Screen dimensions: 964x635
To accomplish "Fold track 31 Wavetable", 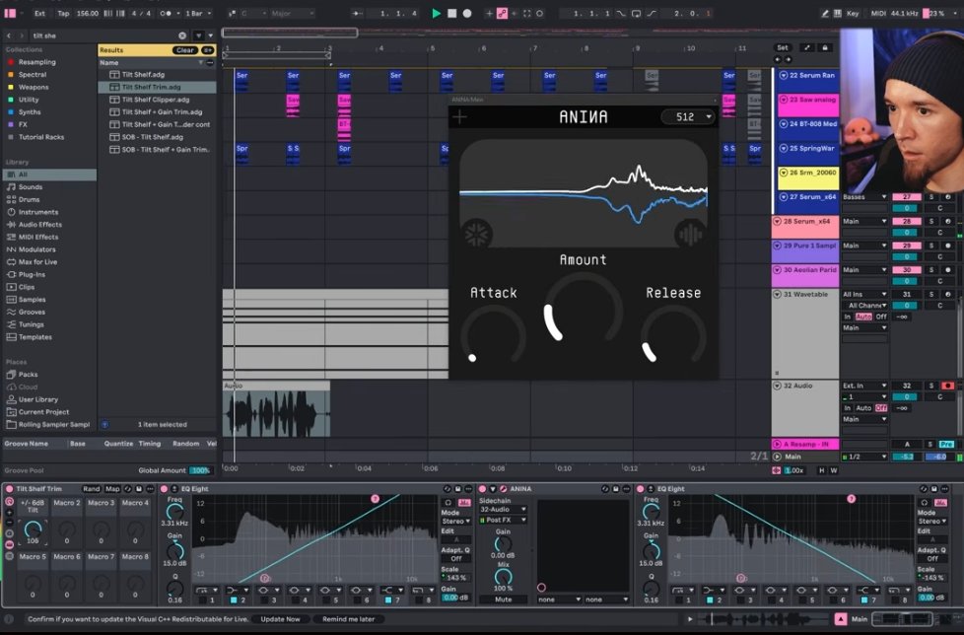I will pos(777,295).
